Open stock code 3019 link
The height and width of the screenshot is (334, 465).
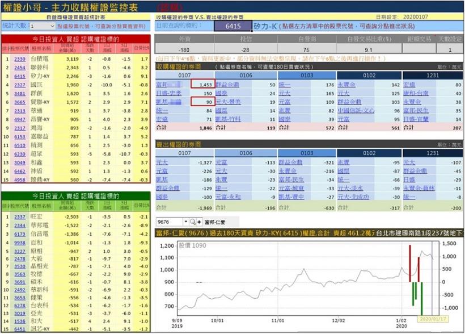click(20, 313)
